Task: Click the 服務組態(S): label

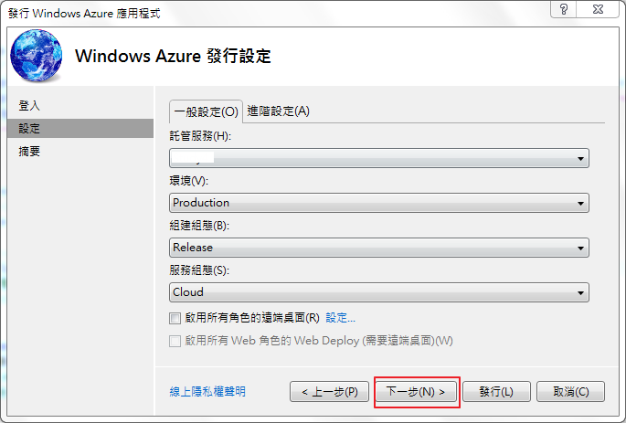Action: [199, 270]
